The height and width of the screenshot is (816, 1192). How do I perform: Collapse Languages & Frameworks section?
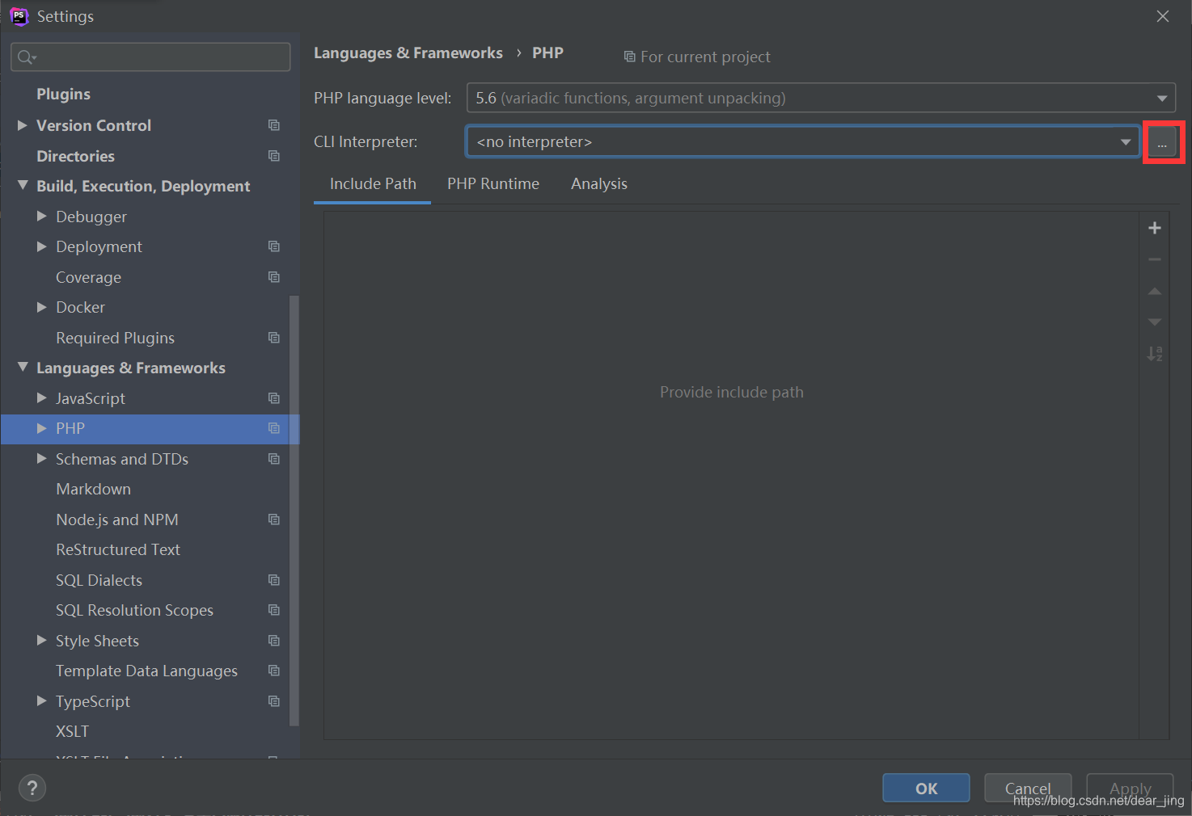point(23,368)
